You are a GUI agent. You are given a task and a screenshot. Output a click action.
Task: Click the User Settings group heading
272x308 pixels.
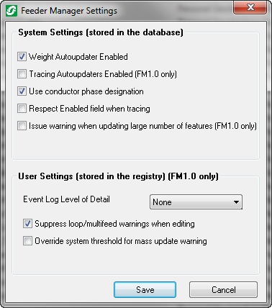click(x=118, y=176)
